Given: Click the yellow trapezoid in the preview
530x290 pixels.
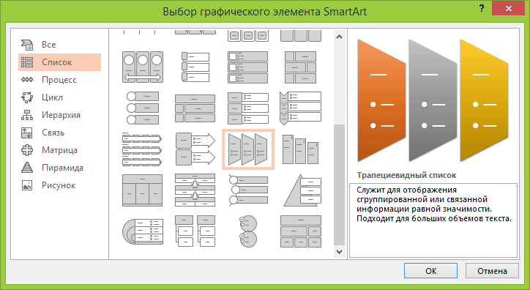Looking at the screenshot, I should [484, 101].
